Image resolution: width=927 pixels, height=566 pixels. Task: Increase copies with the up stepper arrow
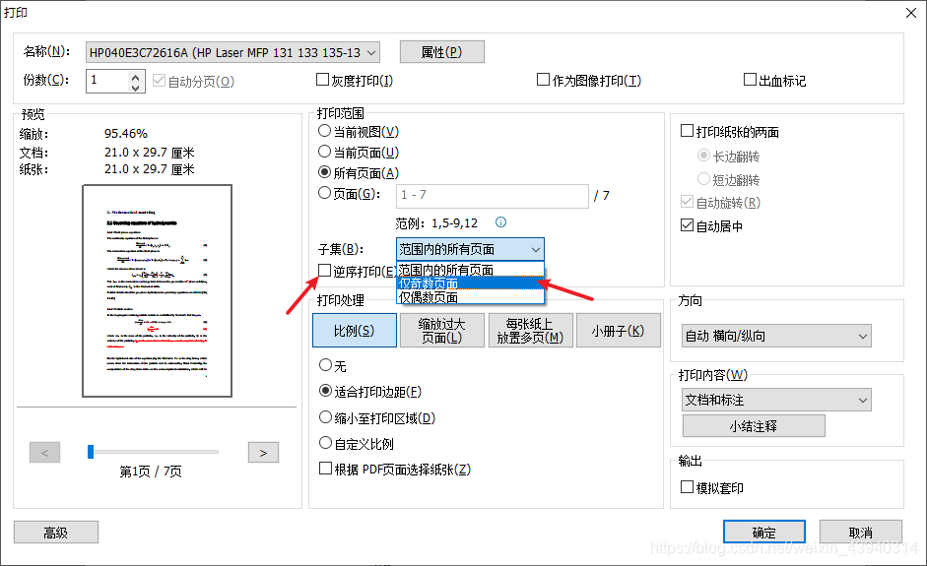(x=135, y=76)
